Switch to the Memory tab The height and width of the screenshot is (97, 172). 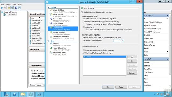[40, 85]
